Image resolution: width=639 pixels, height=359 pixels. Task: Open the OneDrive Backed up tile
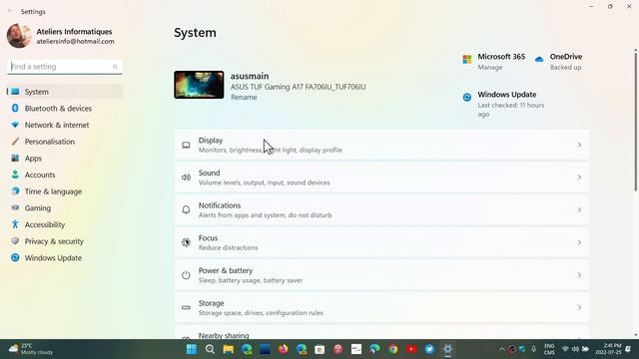(558, 62)
